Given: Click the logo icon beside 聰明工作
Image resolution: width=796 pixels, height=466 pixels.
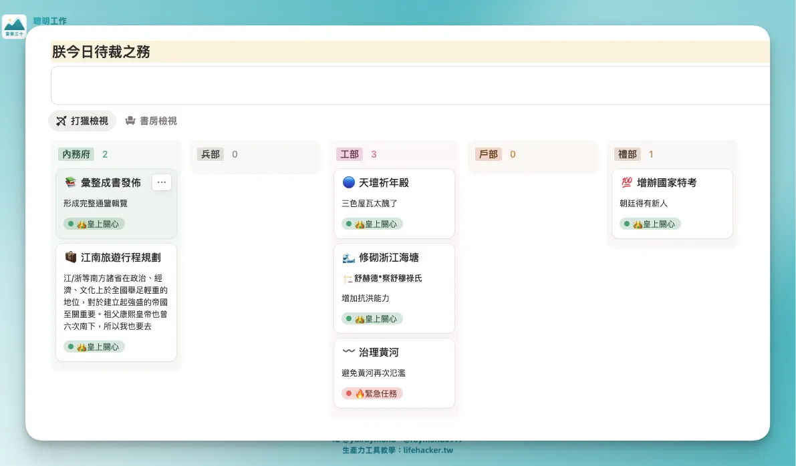Looking at the screenshot, I should 14,27.
